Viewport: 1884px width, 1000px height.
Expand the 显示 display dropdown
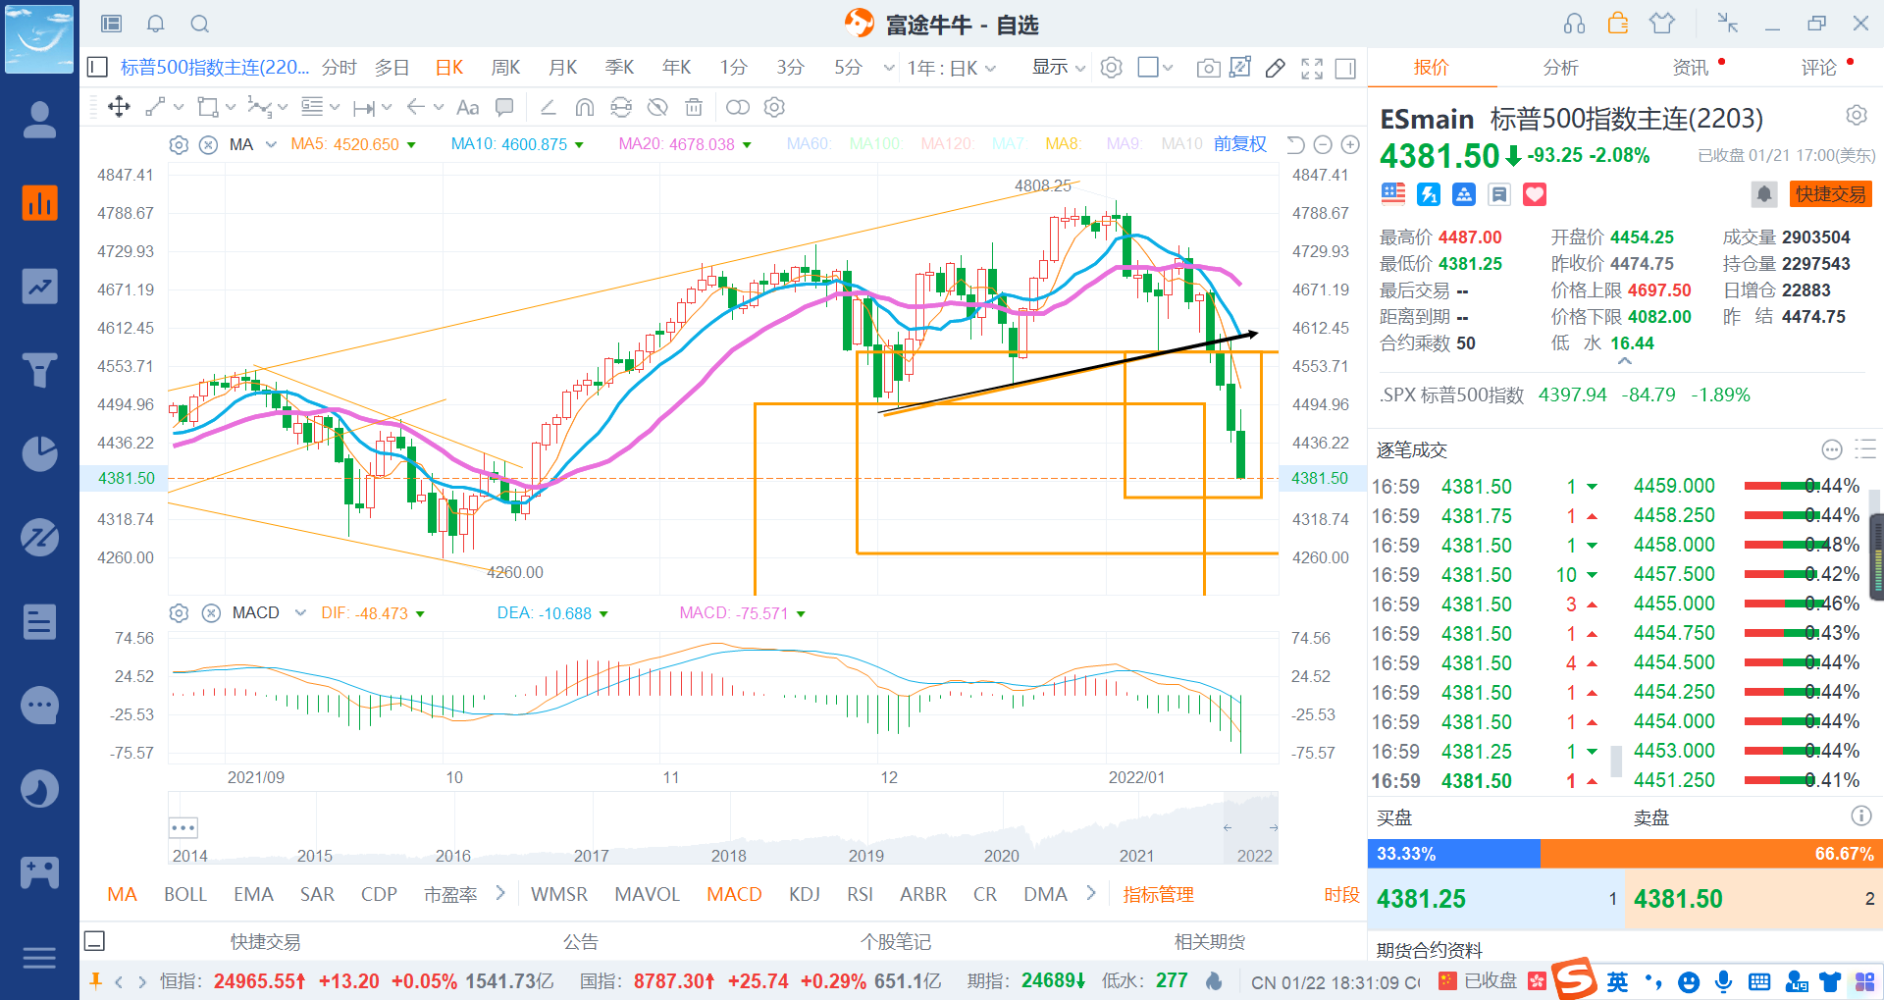click(1058, 68)
